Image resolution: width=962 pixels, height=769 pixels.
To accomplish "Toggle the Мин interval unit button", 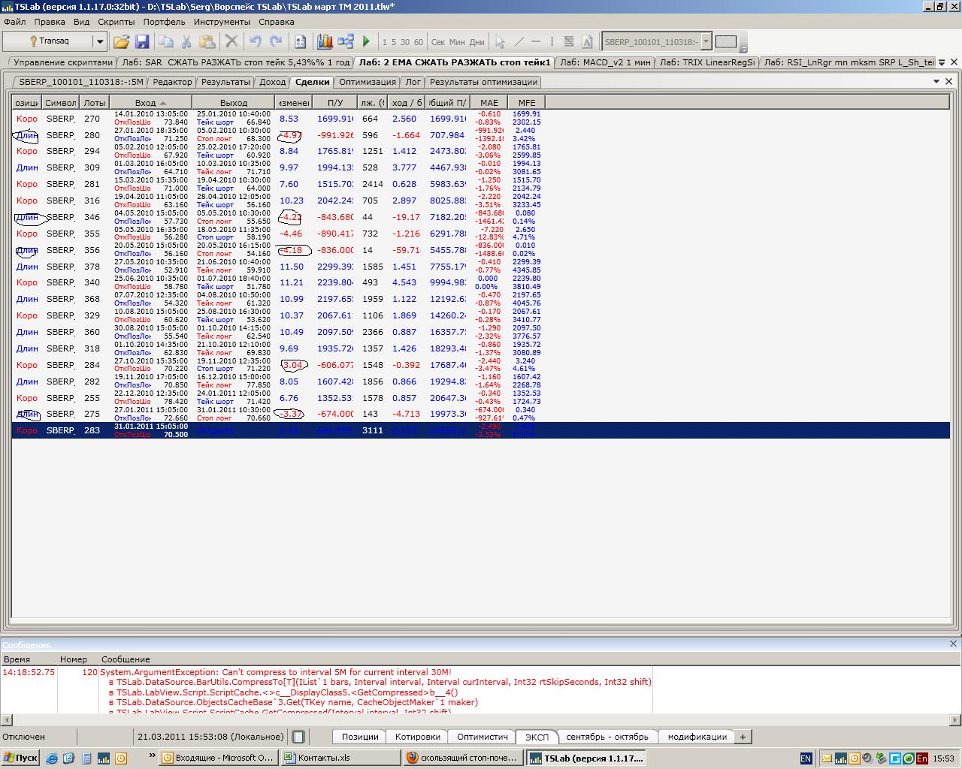I will tap(457, 42).
